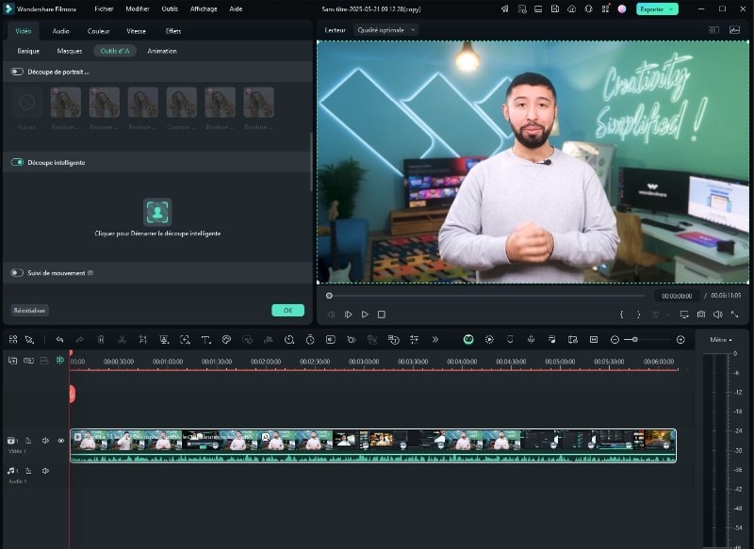754x549 pixels.
Task: Click the add track icon in the timeline header
Action: [x=13, y=361]
